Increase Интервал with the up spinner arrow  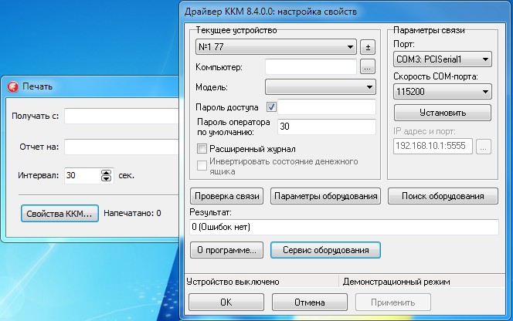click(x=106, y=173)
